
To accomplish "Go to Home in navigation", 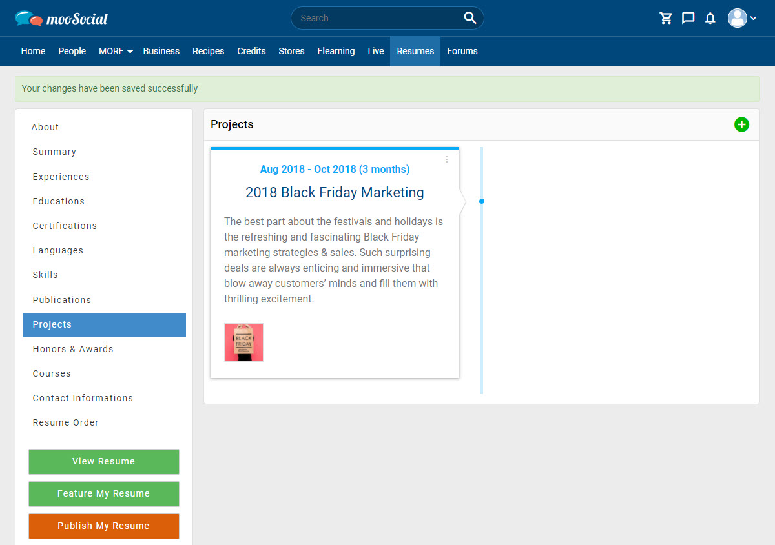I will point(33,51).
